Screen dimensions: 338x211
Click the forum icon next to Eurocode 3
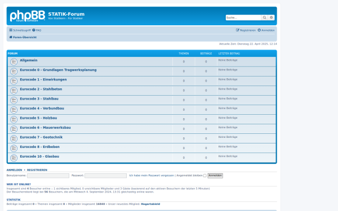point(14,100)
